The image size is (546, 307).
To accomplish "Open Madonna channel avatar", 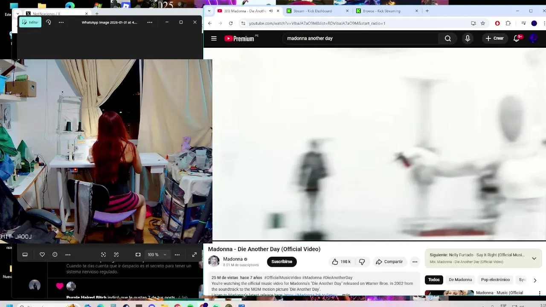I will (x=214, y=261).
